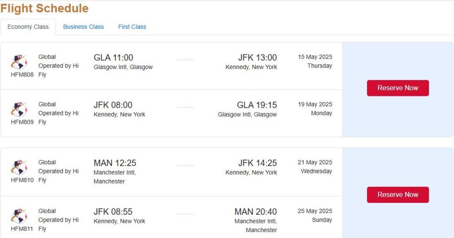This screenshot has height=238, width=454.
Task: Click the airline logo for flight HFM810
Action: 19,167
